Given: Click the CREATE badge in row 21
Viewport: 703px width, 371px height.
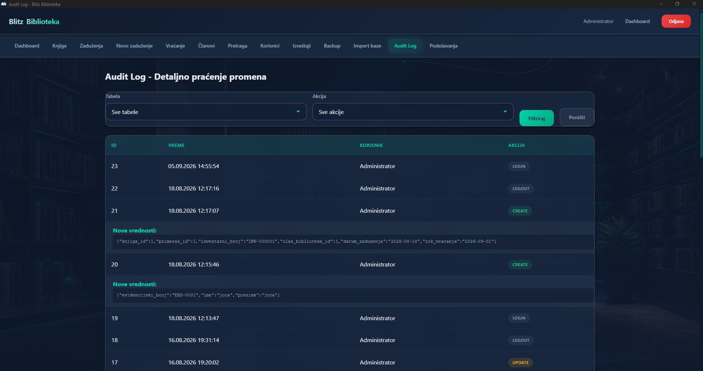Looking at the screenshot, I should [x=520, y=211].
